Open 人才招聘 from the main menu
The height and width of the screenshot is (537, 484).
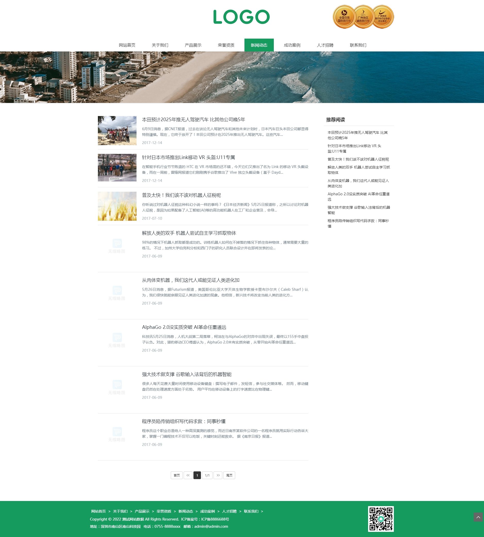click(x=325, y=45)
